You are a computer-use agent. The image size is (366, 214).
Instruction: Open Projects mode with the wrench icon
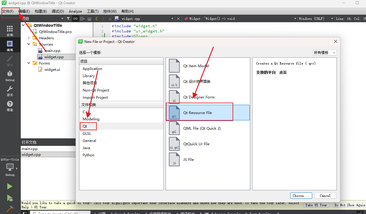[x=10, y=91]
